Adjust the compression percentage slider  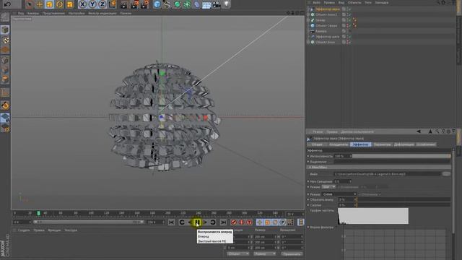(404, 205)
